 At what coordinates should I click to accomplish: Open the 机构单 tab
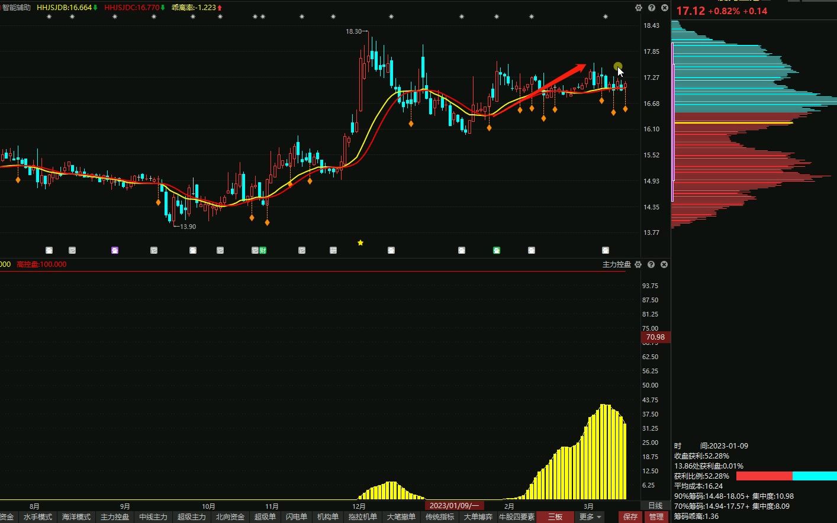(x=328, y=516)
